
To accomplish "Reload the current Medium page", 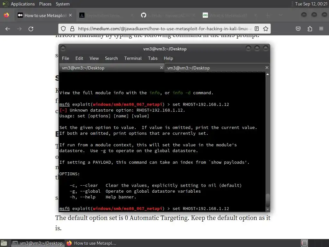I will pos(31,29).
